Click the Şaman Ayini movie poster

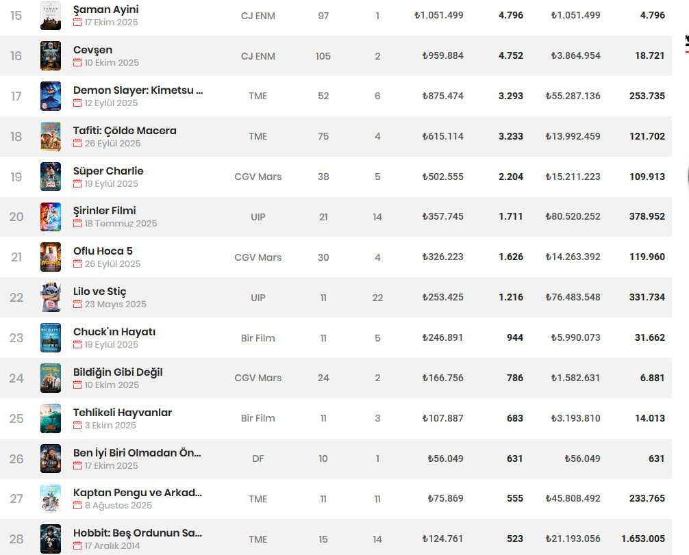[x=50, y=15]
